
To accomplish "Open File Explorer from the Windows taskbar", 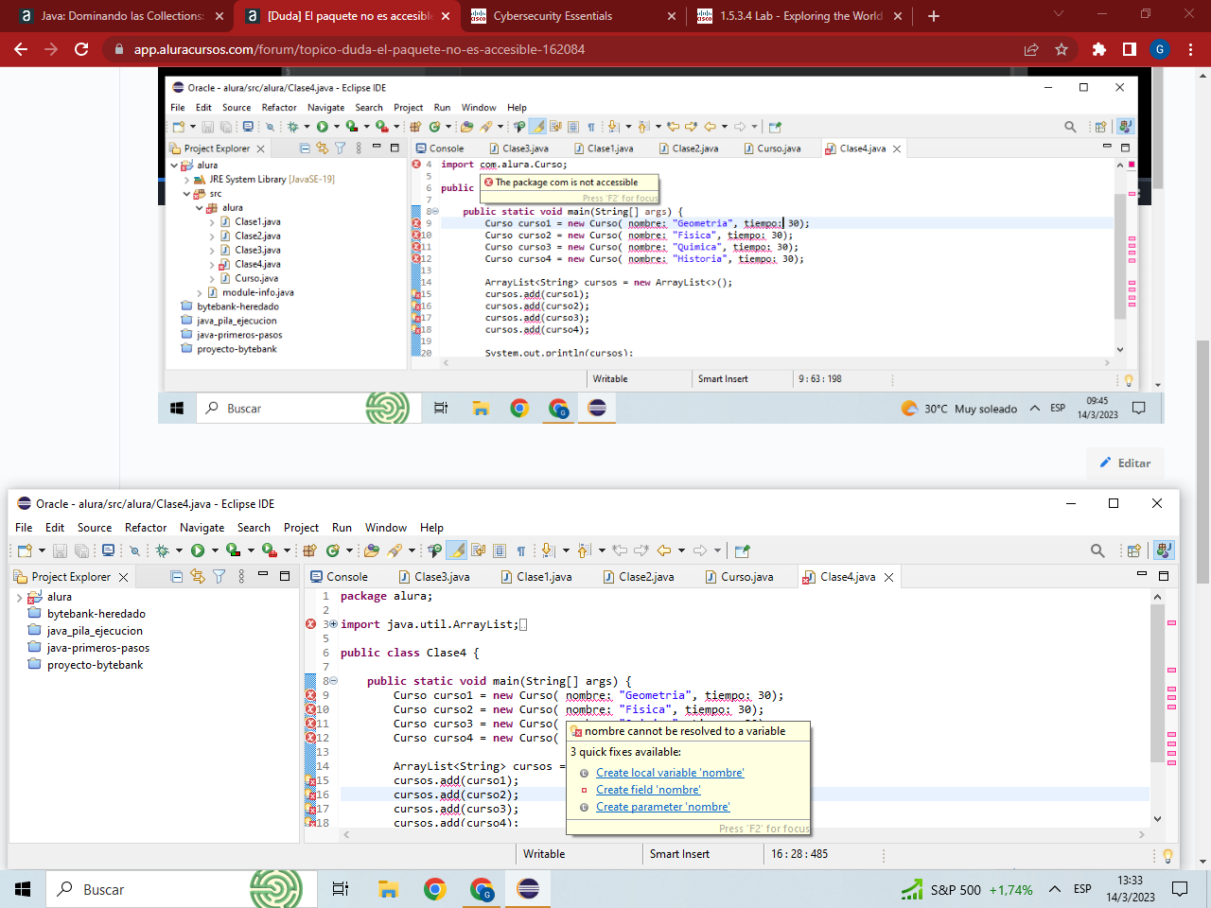I will coord(388,889).
